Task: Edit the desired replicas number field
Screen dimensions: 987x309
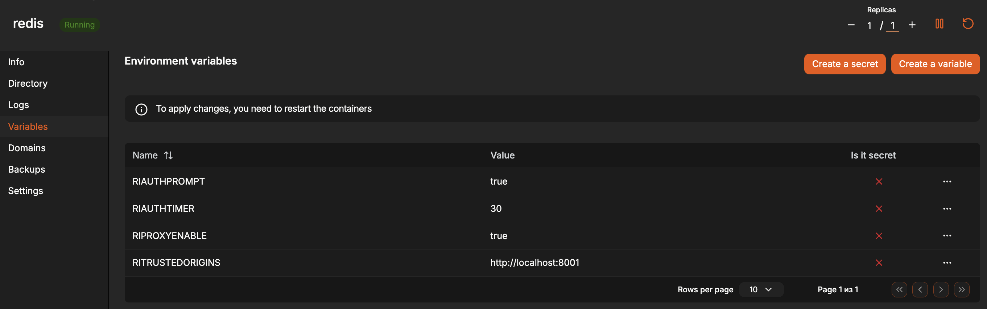Action: coord(892,26)
